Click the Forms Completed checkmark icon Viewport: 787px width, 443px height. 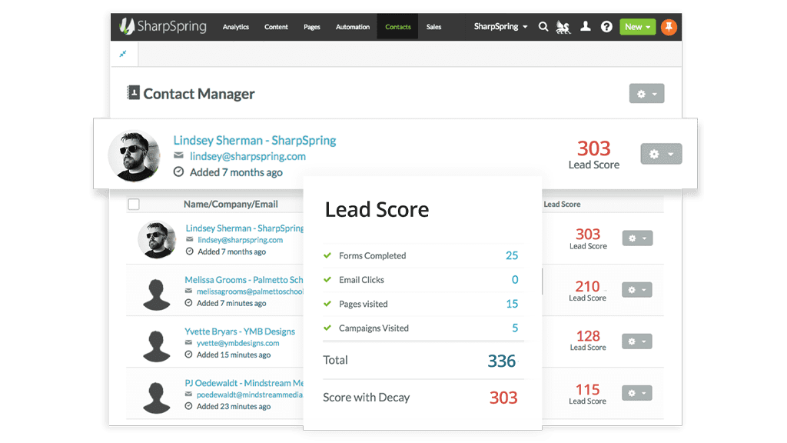pos(327,255)
